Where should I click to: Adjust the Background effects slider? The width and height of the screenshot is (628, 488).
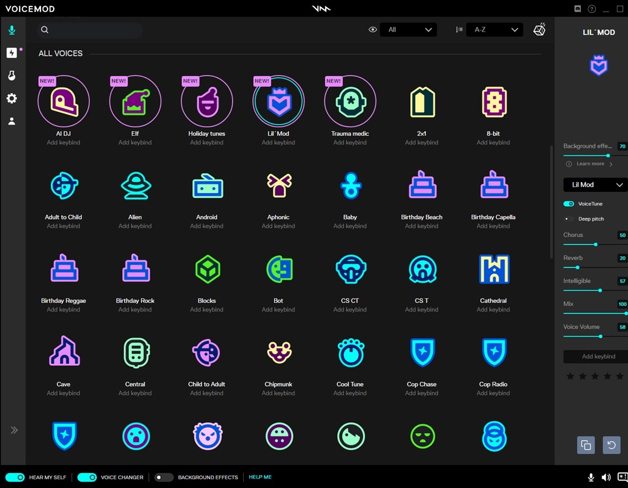tap(595, 155)
